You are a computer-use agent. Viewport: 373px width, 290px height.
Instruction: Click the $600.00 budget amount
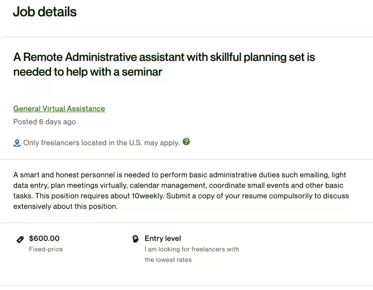44,238
